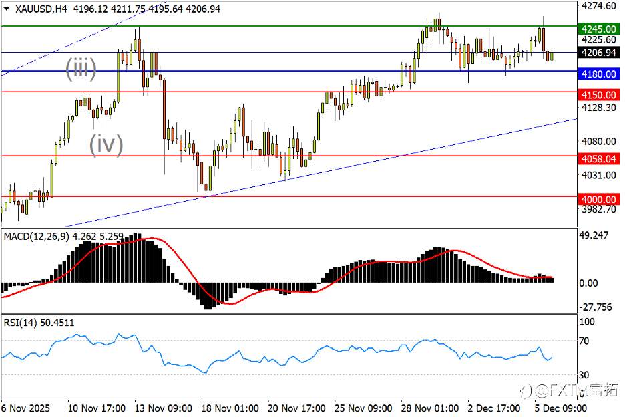Select the time axis label '13 Nov 09:00'
Image resolution: width=625 pixels, height=417 pixels.
coord(163,408)
